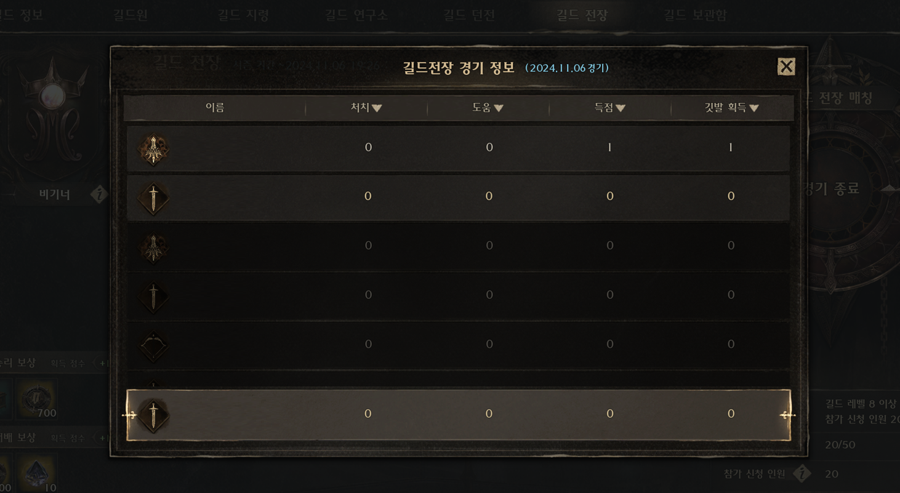Image resolution: width=900 pixels, height=493 pixels.
Task: Click the bow class icon in fifth row
Action: tap(153, 346)
